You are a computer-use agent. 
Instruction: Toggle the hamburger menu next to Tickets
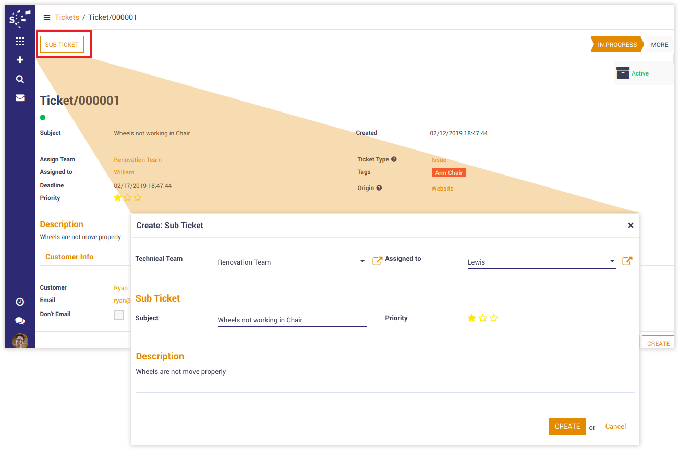(47, 18)
